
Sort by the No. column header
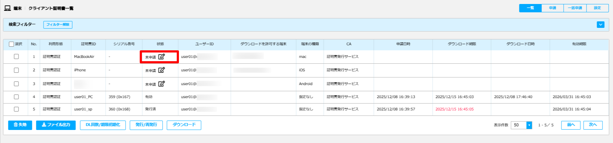click(x=34, y=44)
